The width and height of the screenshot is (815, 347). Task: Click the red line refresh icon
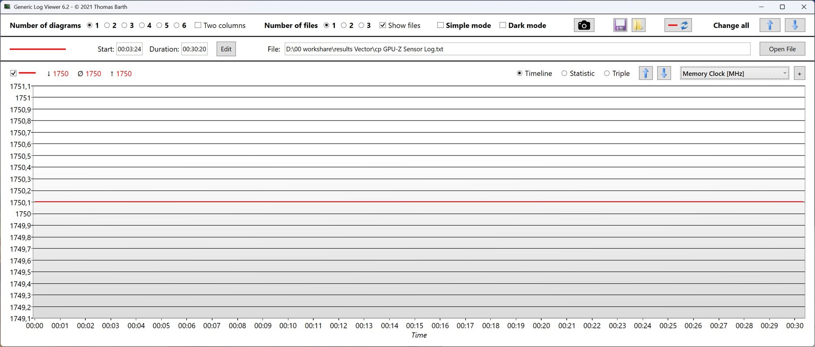pos(678,25)
